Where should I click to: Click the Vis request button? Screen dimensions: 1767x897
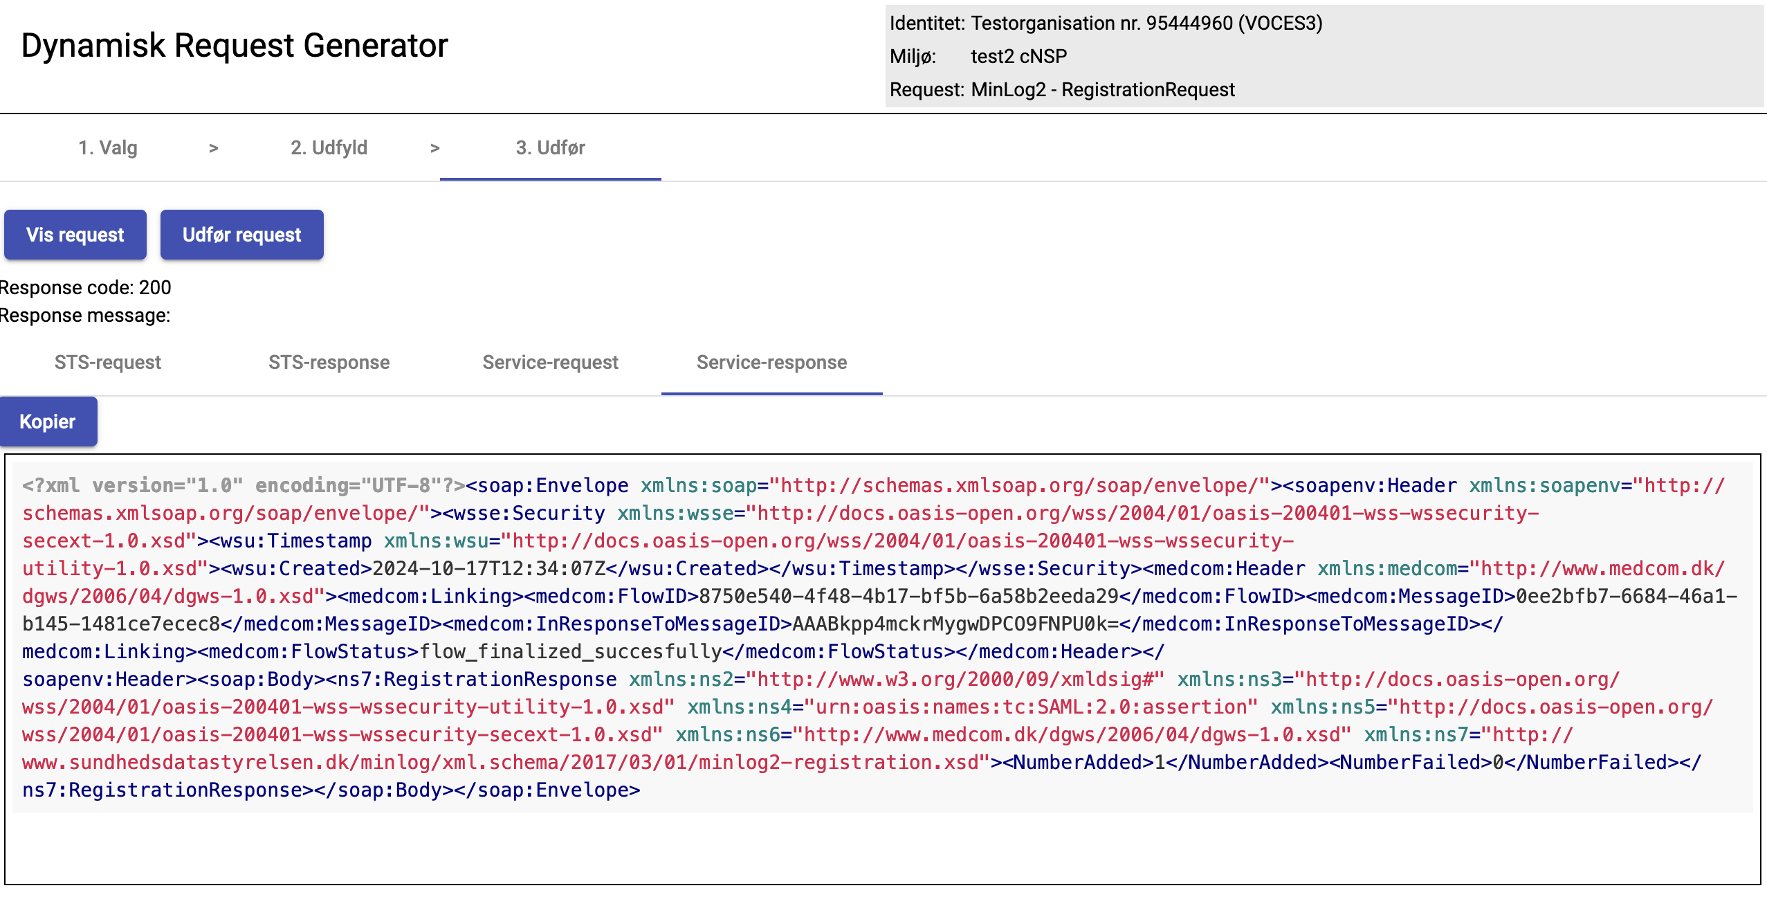point(75,235)
